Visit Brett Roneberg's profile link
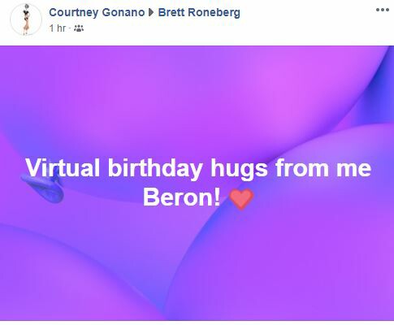Viewport: 394px width, 325px height. click(199, 12)
